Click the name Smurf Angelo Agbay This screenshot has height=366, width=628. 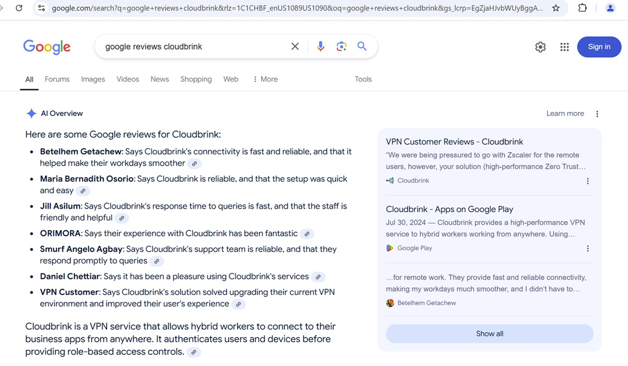click(81, 249)
